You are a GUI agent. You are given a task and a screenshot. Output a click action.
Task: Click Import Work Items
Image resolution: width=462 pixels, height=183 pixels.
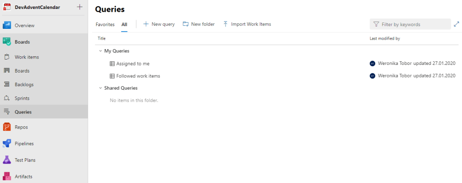[247, 24]
